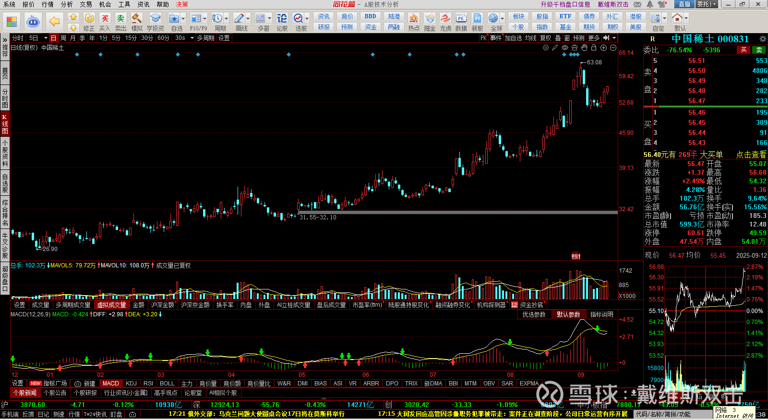Click the green 卖 button beside 委比

pyautogui.click(x=759, y=50)
